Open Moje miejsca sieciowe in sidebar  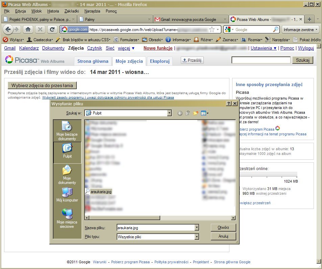67,218
